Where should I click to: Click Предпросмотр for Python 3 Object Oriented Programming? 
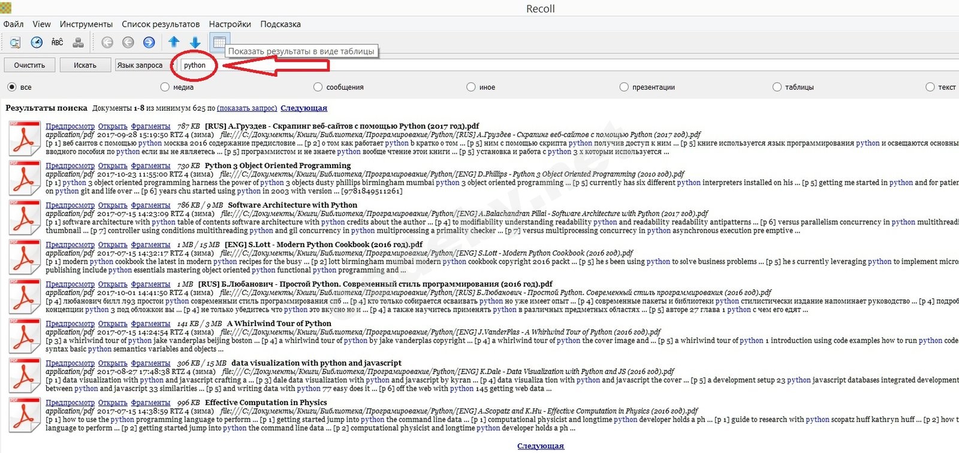tap(70, 166)
